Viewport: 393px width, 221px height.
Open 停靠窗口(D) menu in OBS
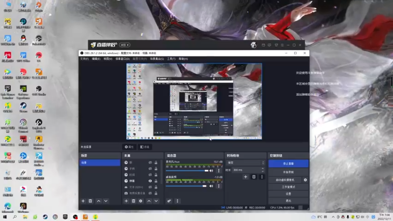122,59
